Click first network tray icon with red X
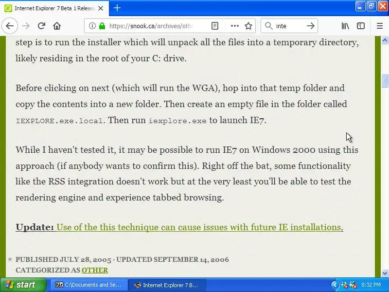Image resolution: width=389 pixels, height=292 pixels. coord(345,285)
